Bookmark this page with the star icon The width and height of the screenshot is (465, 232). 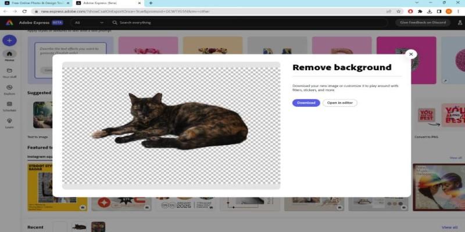coord(398,11)
